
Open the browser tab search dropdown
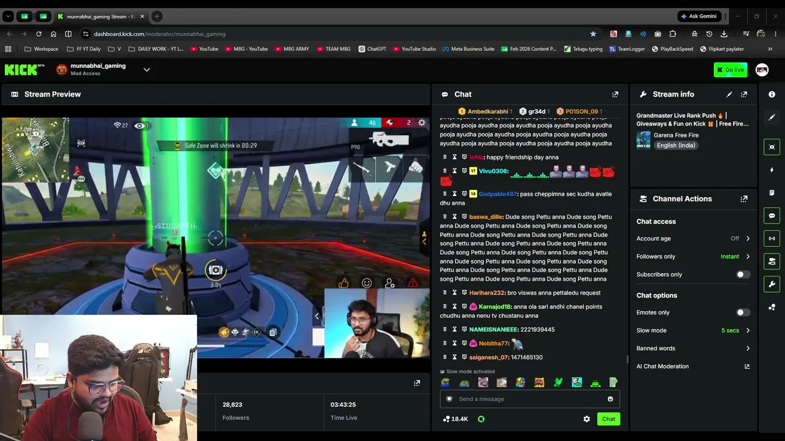8,17
